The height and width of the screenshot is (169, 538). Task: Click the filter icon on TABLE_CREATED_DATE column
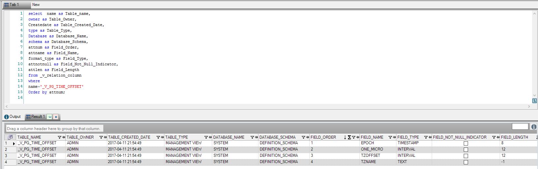[158, 137]
